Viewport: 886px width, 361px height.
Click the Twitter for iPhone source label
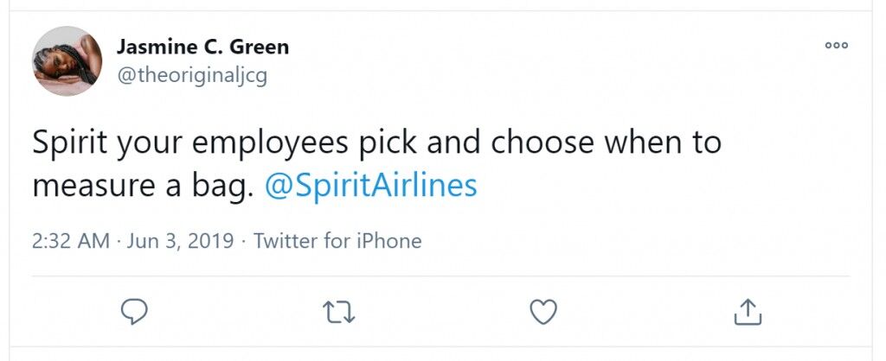337,241
